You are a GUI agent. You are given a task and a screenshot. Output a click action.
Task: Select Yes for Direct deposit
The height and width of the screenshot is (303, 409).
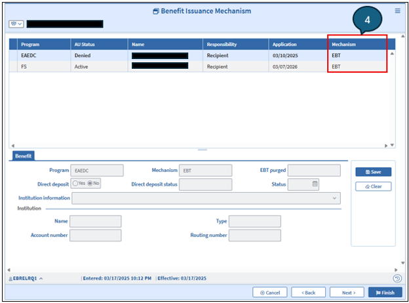(75, 183)
